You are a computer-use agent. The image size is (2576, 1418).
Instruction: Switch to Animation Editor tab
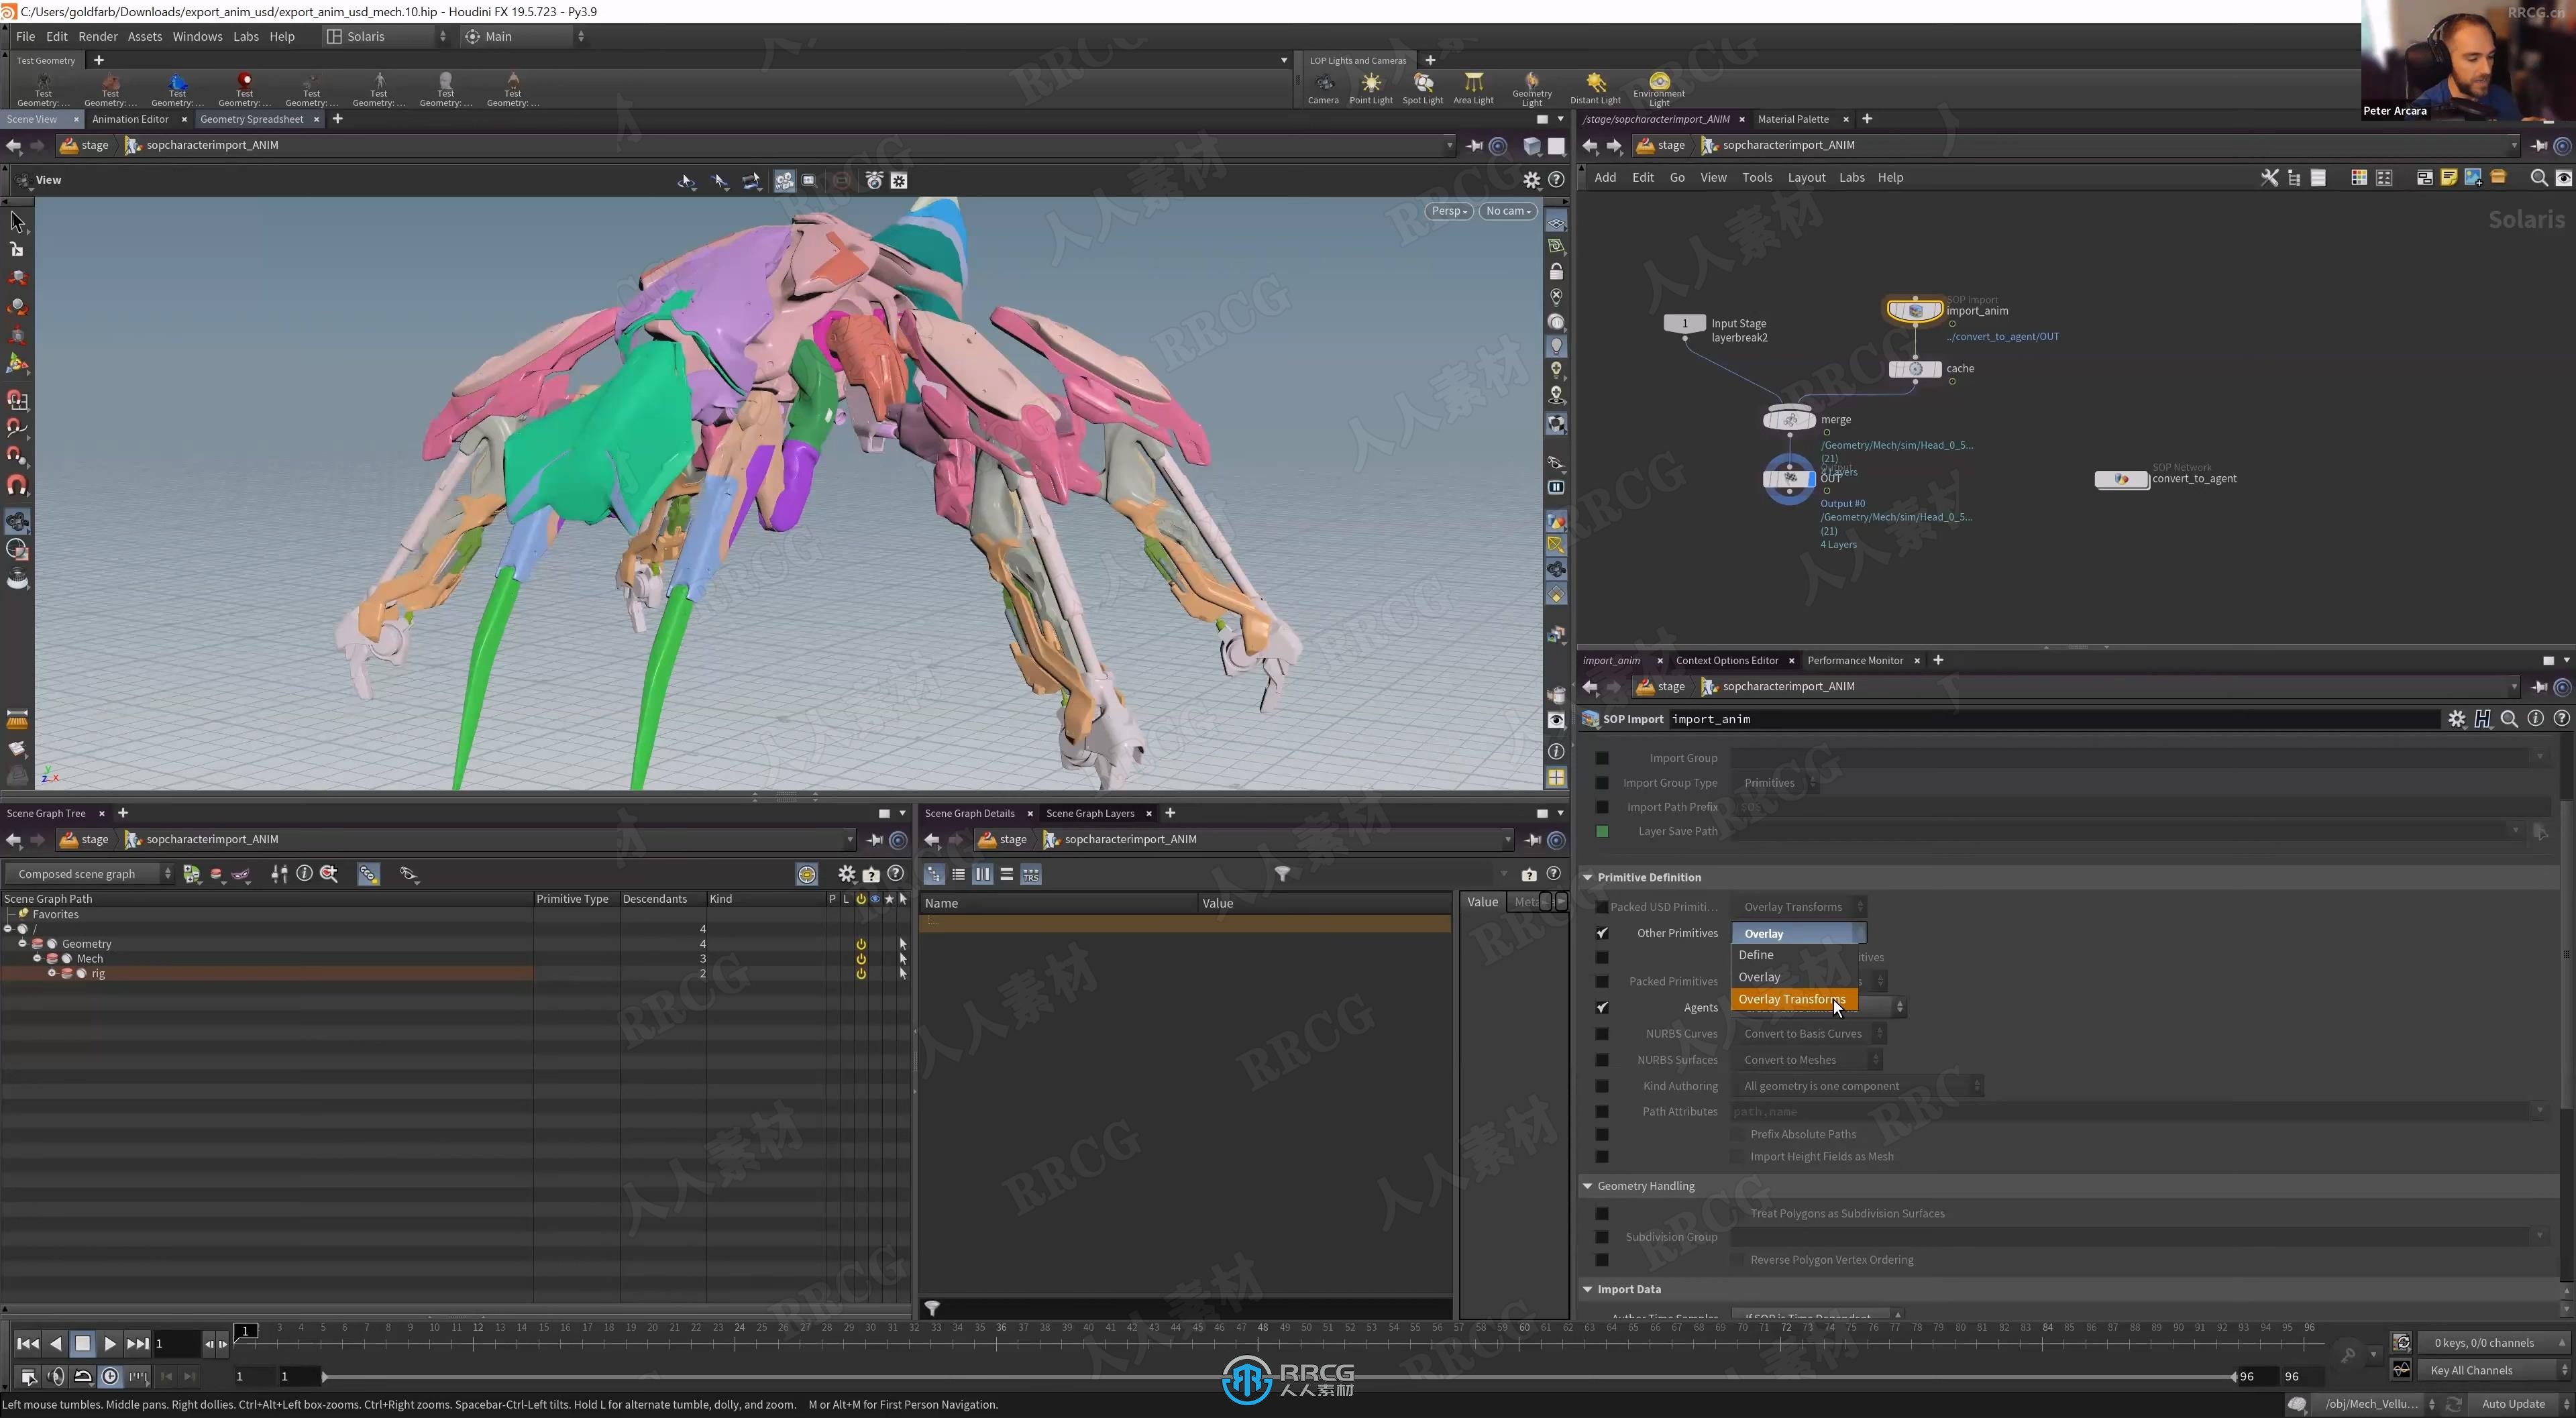[130, 119]
